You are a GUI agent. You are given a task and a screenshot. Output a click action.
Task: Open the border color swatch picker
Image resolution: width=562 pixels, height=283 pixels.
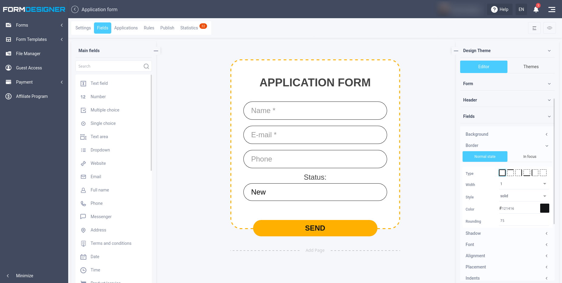544,208
